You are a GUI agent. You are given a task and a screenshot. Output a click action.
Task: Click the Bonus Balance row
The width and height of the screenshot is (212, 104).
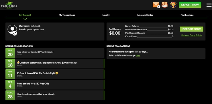(x=149, y=26)
